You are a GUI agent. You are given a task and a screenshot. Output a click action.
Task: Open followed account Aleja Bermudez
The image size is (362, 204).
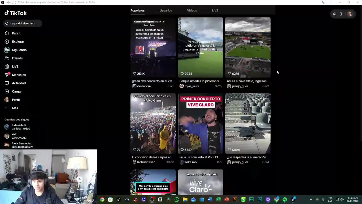(x=19, y=145)
